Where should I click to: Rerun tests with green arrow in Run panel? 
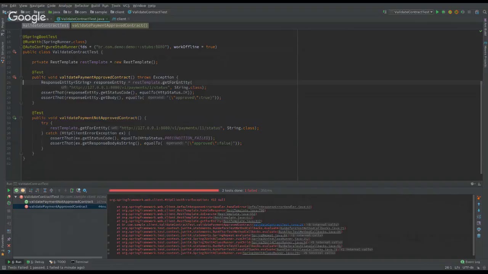[9, 190]
